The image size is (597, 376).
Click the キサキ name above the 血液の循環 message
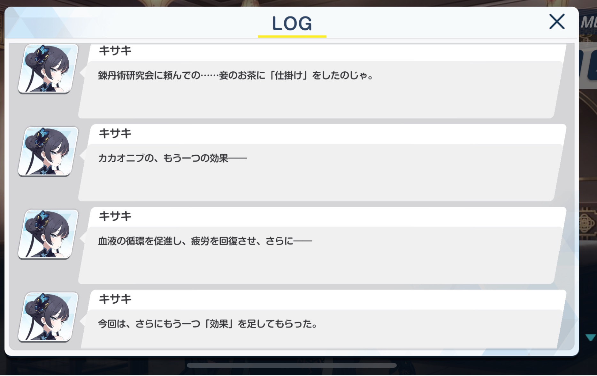[115, 216]
